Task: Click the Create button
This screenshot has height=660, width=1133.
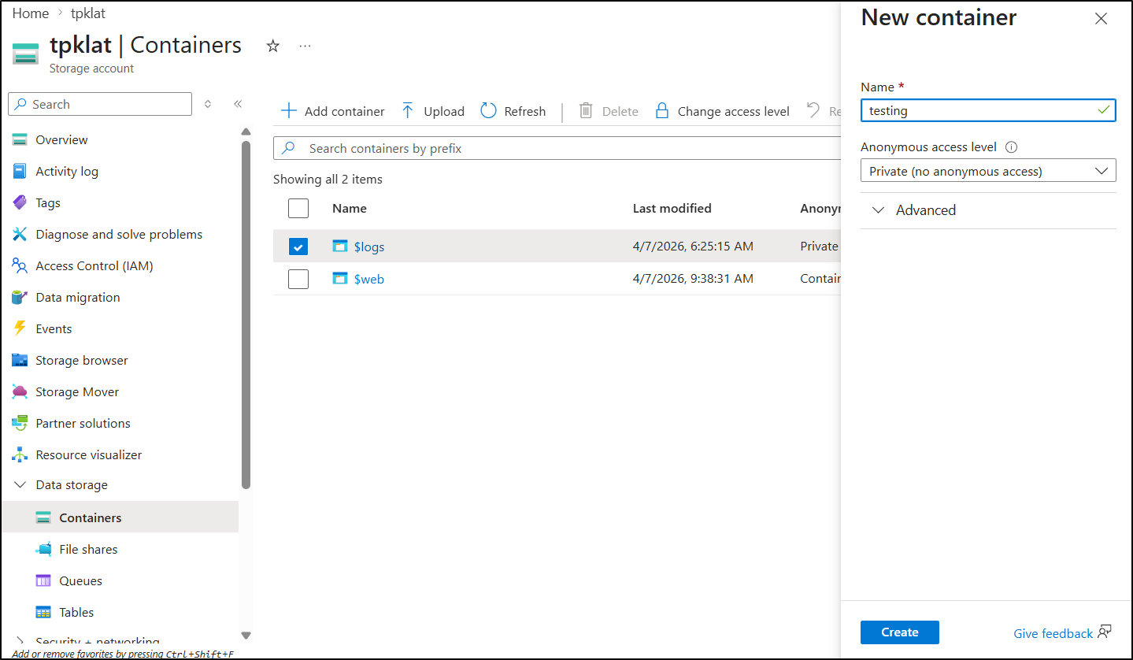Action: click(x=899, y=632)
